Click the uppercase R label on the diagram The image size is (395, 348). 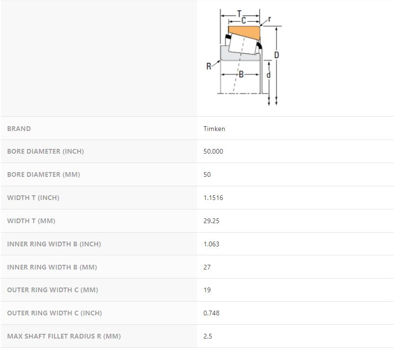tap(209, 67)
